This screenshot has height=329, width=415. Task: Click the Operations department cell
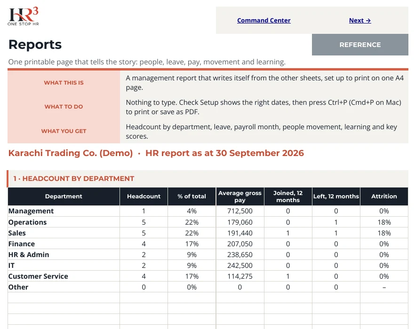tap(64, 222)
